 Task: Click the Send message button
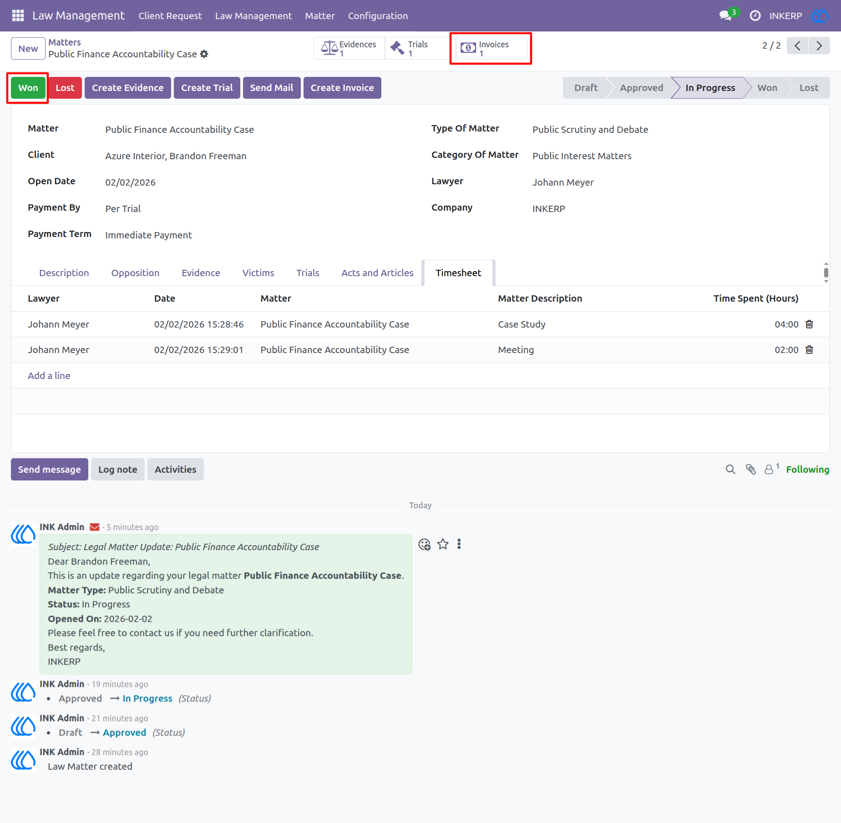pyautogui.click(x=49, y=469)
